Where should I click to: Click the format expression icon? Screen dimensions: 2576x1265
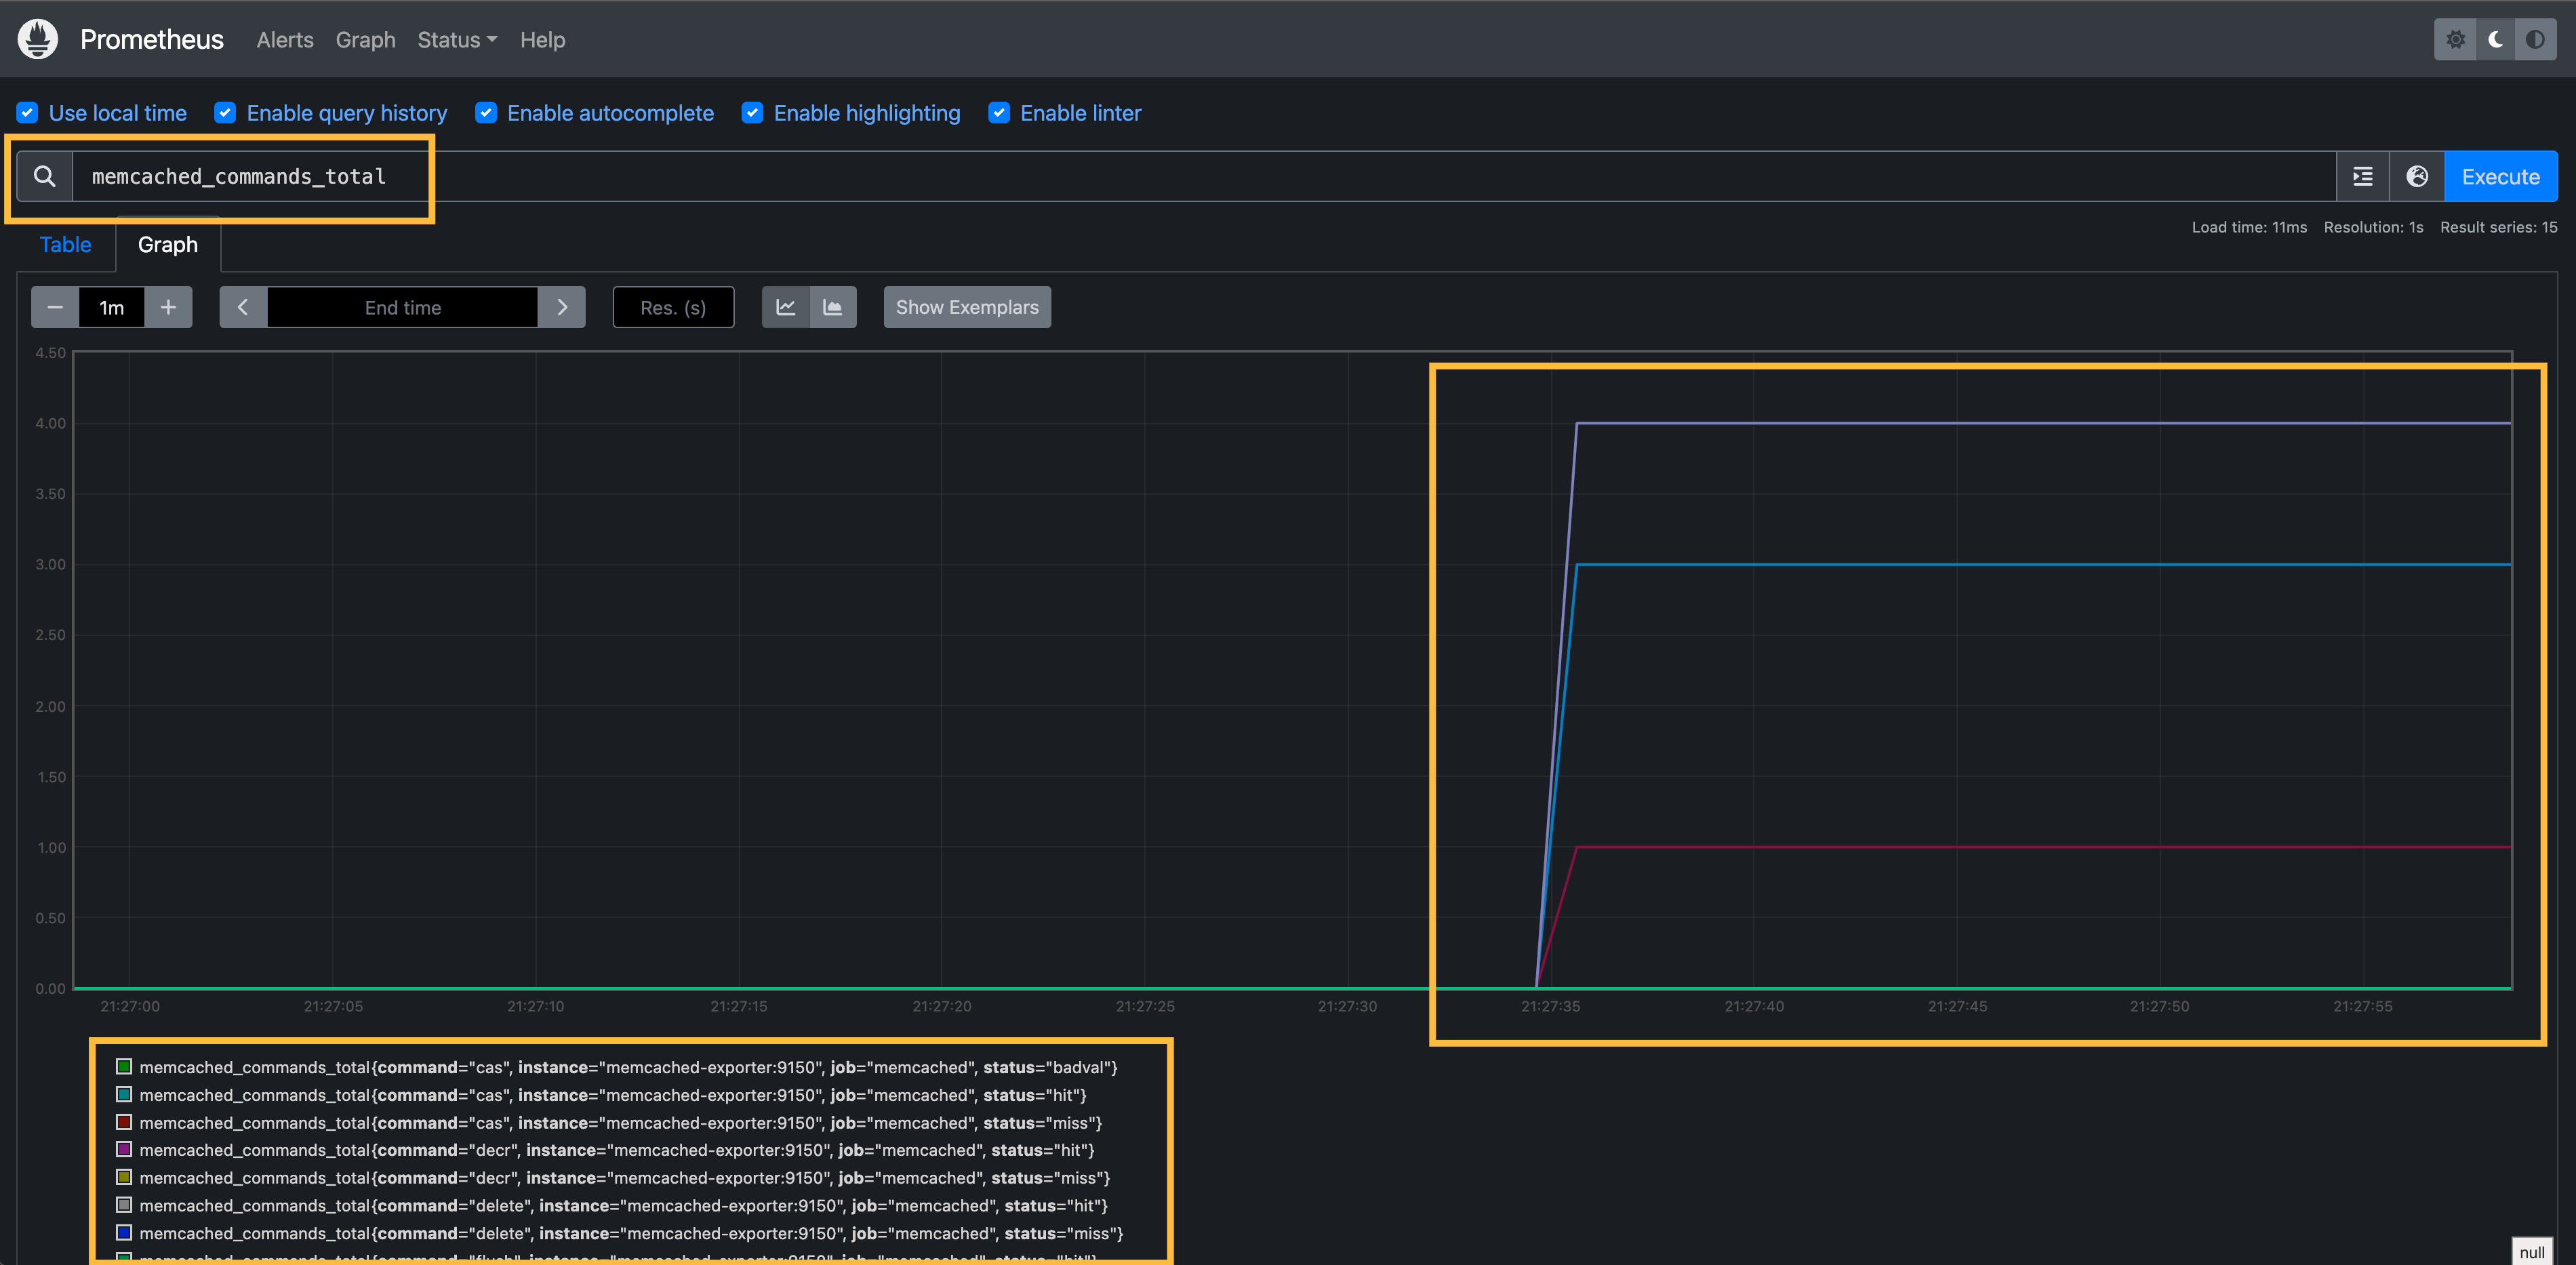click(2362, 177)
